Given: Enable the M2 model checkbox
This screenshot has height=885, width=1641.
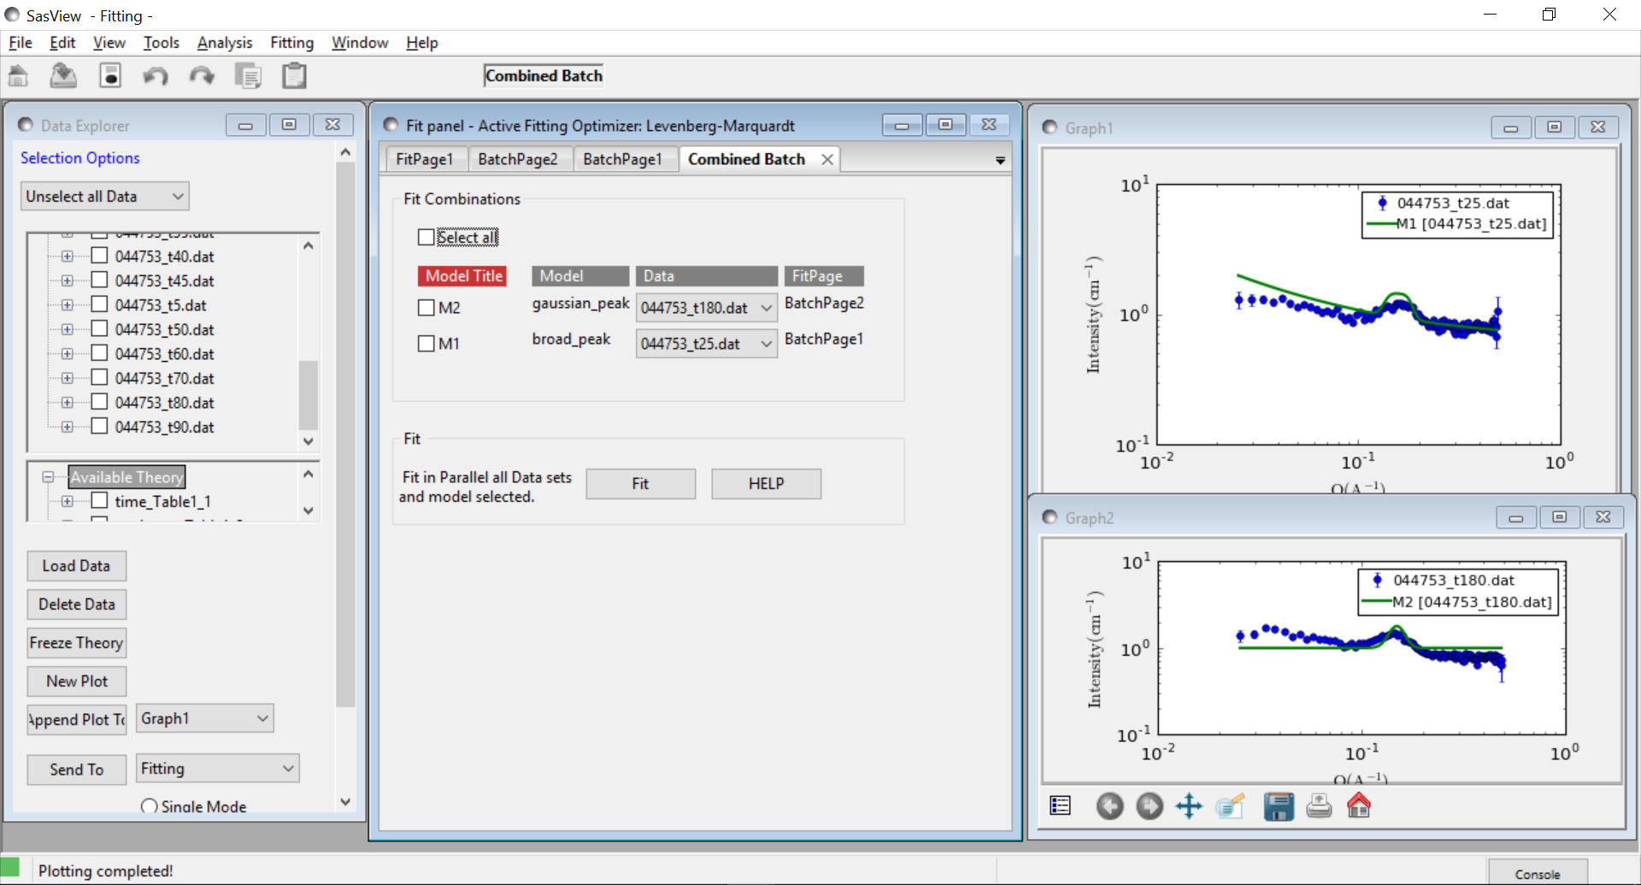Looking at the screenshot, I should click(426, 308).
